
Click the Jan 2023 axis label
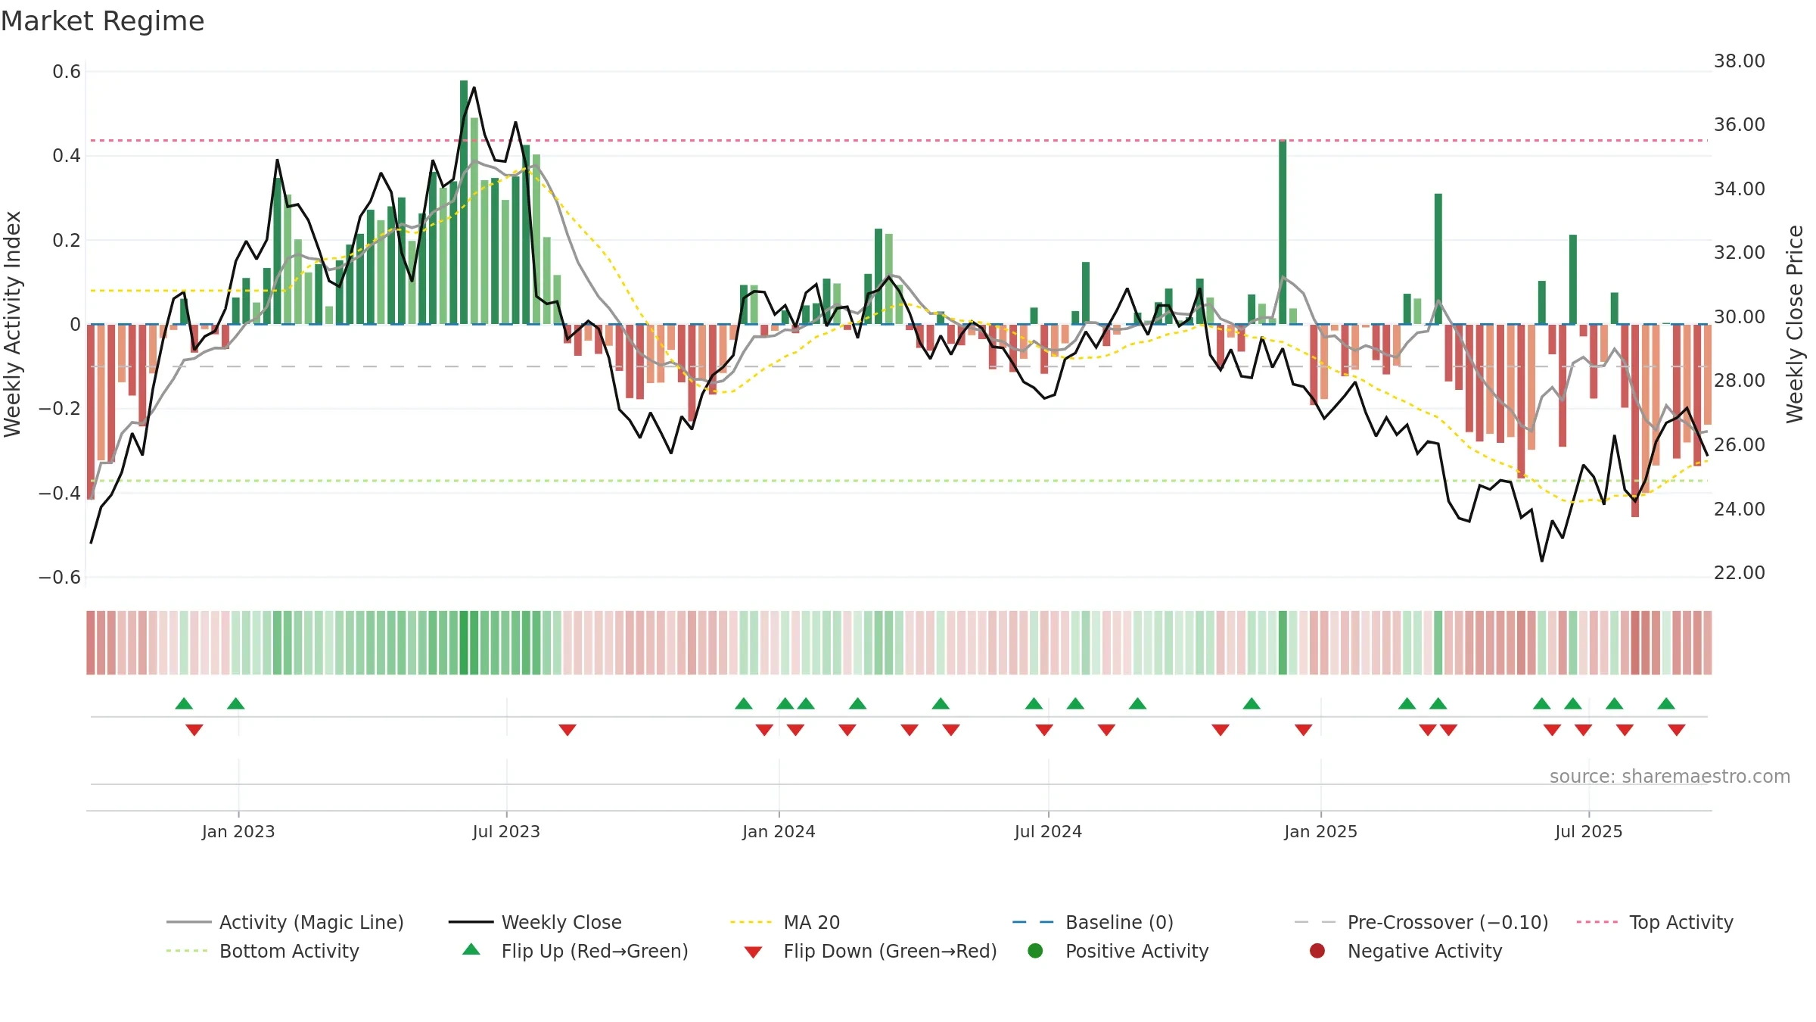238,831
